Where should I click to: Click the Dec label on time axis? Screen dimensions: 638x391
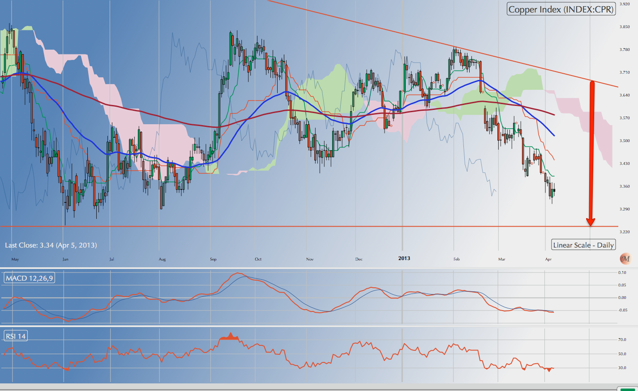pyautogui.click(x=359, y=259)
